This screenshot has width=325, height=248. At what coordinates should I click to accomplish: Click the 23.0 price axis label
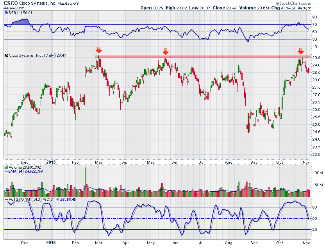tap(316, 155)
